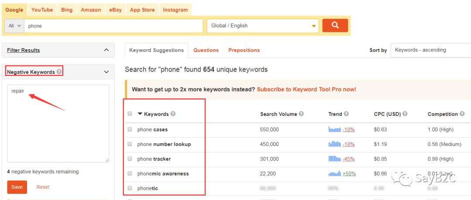Click the Keywords column sort arrow

tap(140, 114)
